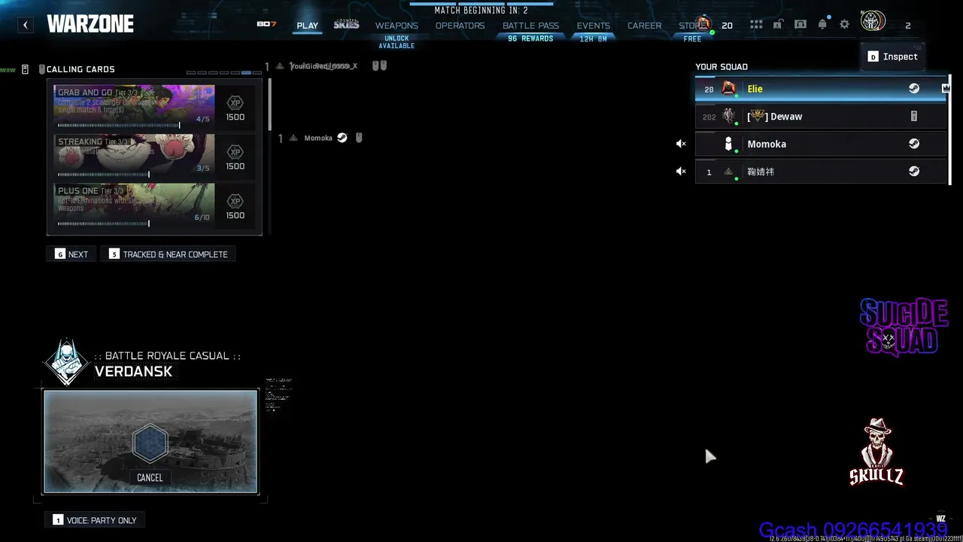Switch to the PLAY tab
This screenshot has height=542, width=963.
(307, 26)
